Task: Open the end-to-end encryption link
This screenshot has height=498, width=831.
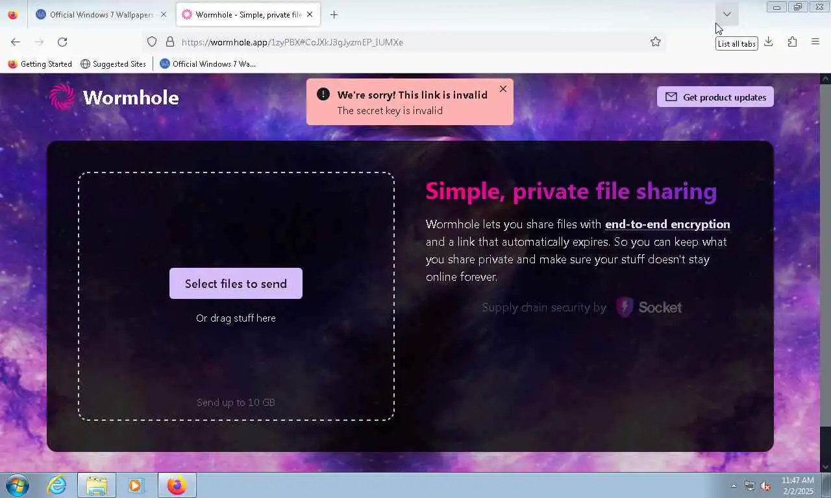Action: tap(667, 224)
